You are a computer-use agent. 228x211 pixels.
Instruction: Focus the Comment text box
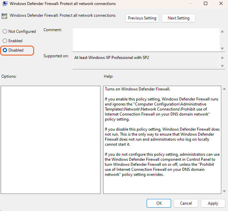[146, 40]
